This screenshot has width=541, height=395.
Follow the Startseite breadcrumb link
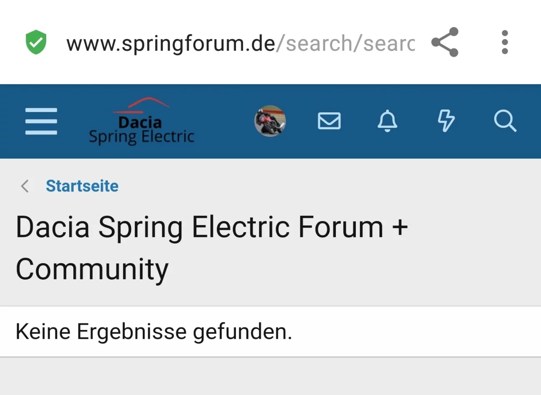82,186
